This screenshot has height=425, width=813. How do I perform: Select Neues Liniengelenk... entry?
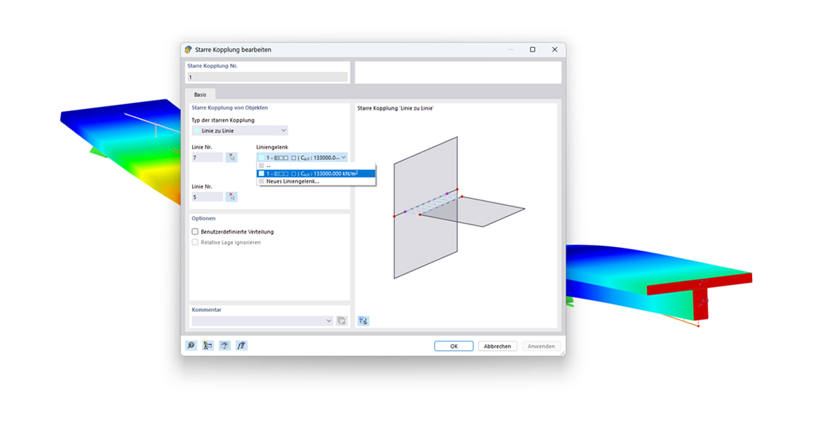[x=316, y=181]
